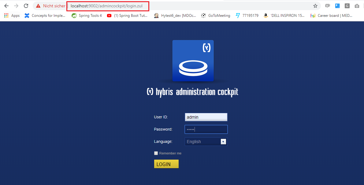Expand the Language dropdown arrow
The width and height of the screenshot is (364, 185).
[223, 142]
